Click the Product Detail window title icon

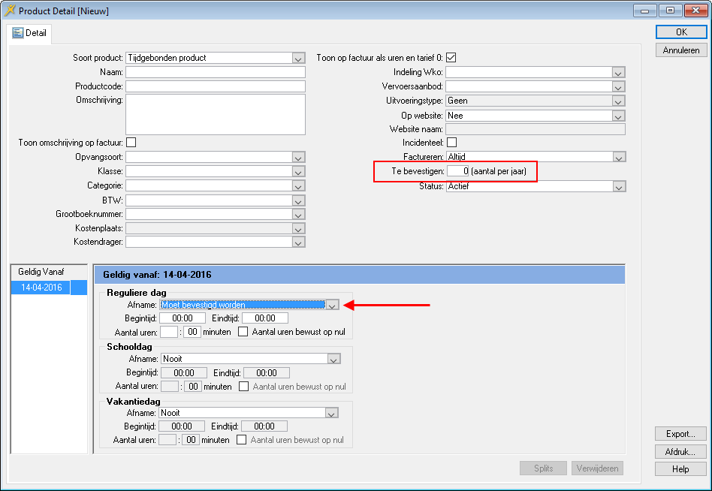click(11, 11)
